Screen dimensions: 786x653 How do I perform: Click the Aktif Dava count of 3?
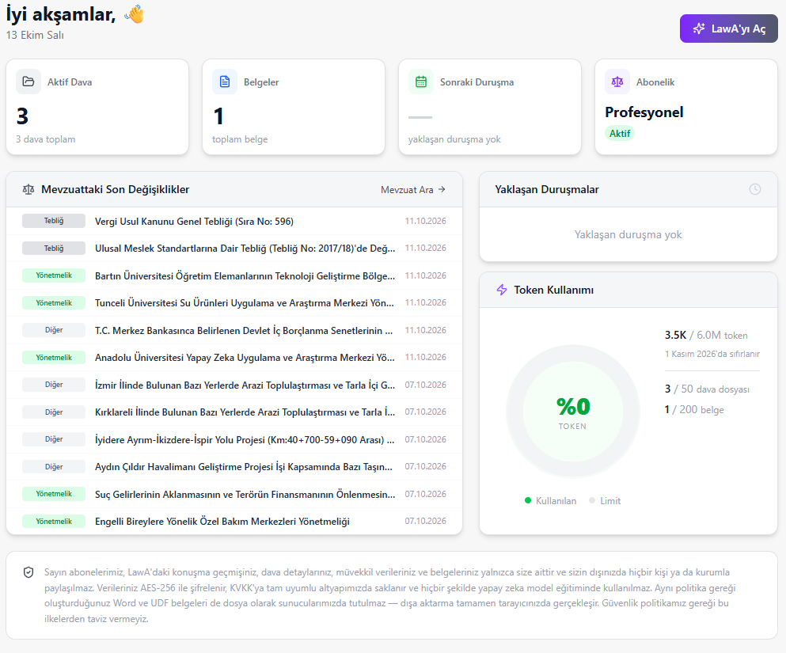[x=22, y=116]
